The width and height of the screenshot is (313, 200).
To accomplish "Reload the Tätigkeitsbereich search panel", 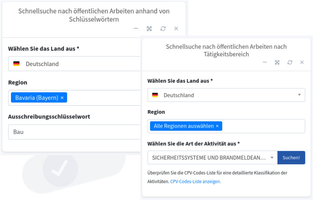I will point(290,62).
